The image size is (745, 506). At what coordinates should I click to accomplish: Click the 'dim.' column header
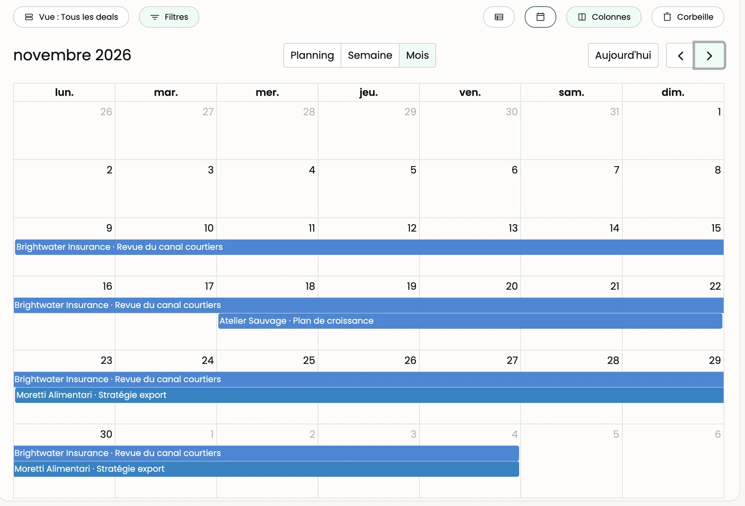pos(673,92)
